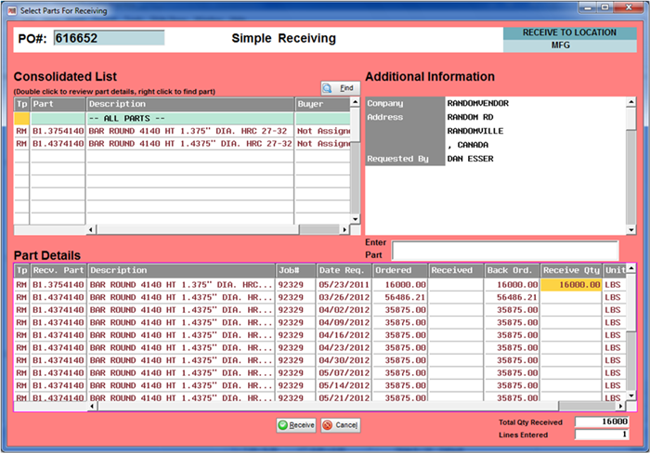Click the Find button with magnifier icon
The width and height of the screenshot is (650, 453).
click(x=341, y=88)
